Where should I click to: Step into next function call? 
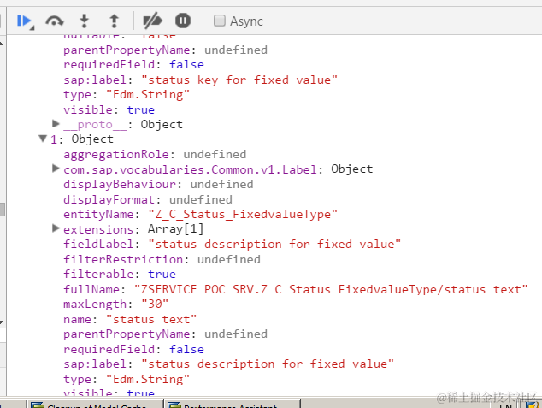[85, 21]
